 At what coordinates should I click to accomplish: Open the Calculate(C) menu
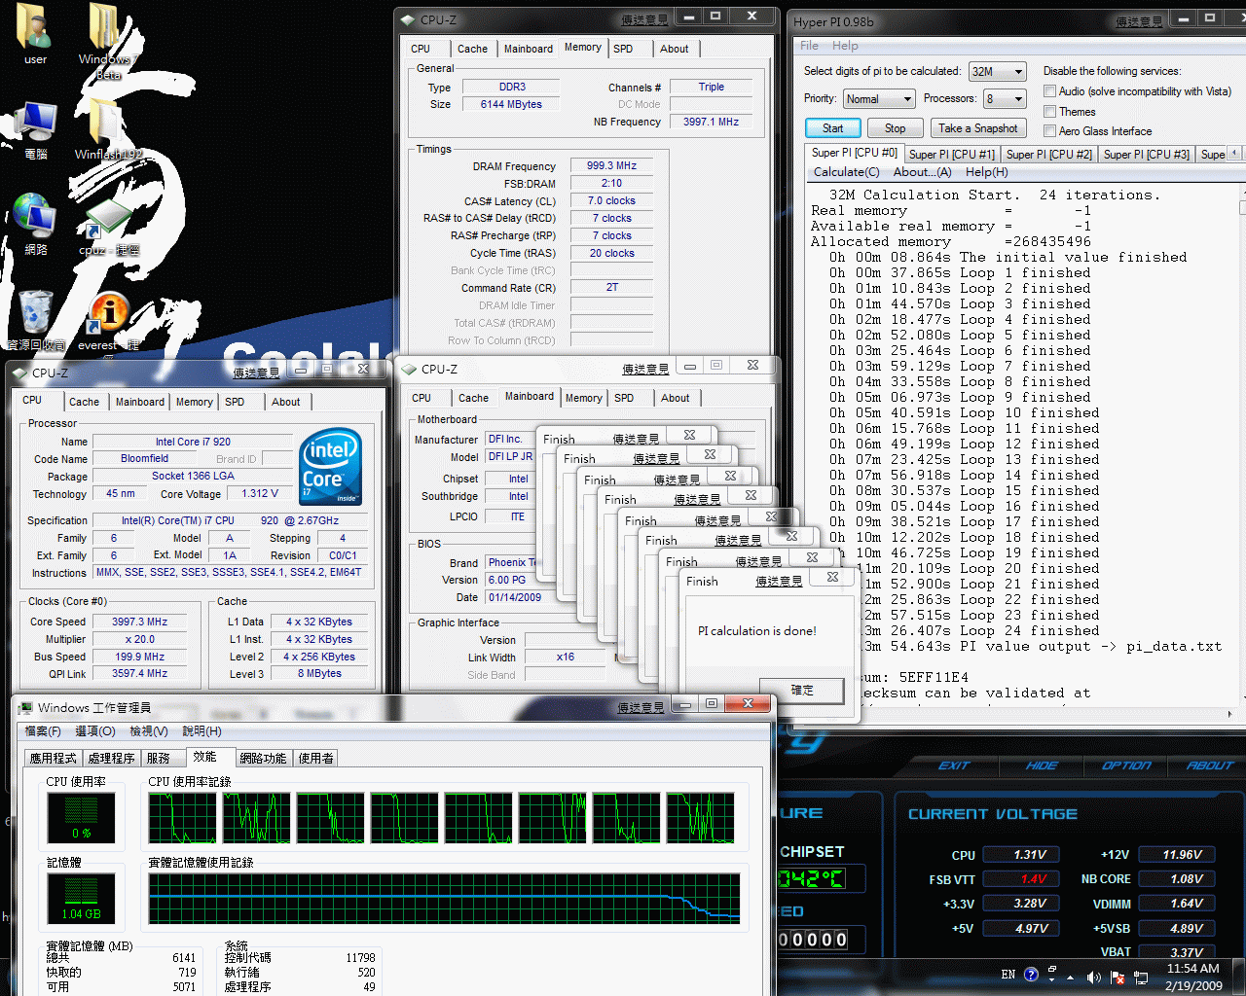click(846, 171)
